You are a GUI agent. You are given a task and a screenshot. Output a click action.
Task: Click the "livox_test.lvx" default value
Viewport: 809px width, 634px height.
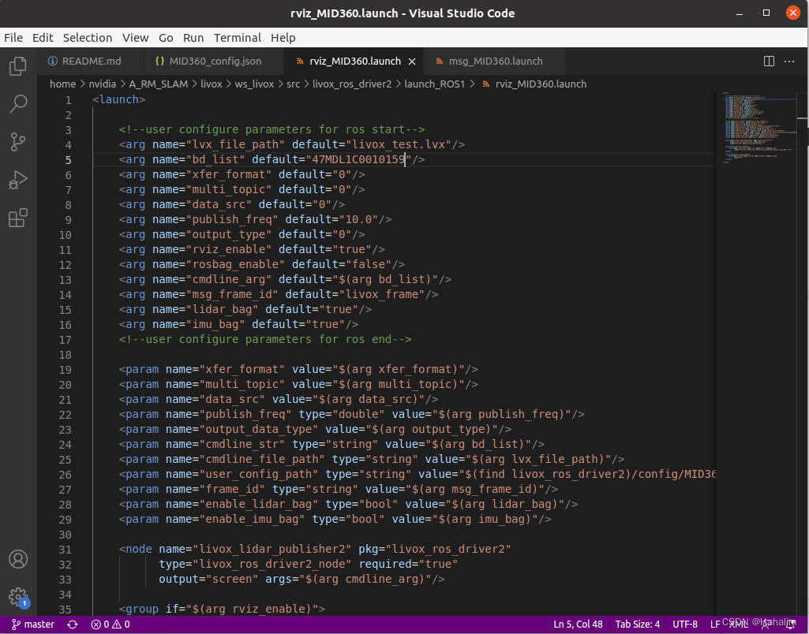(399, 145)
